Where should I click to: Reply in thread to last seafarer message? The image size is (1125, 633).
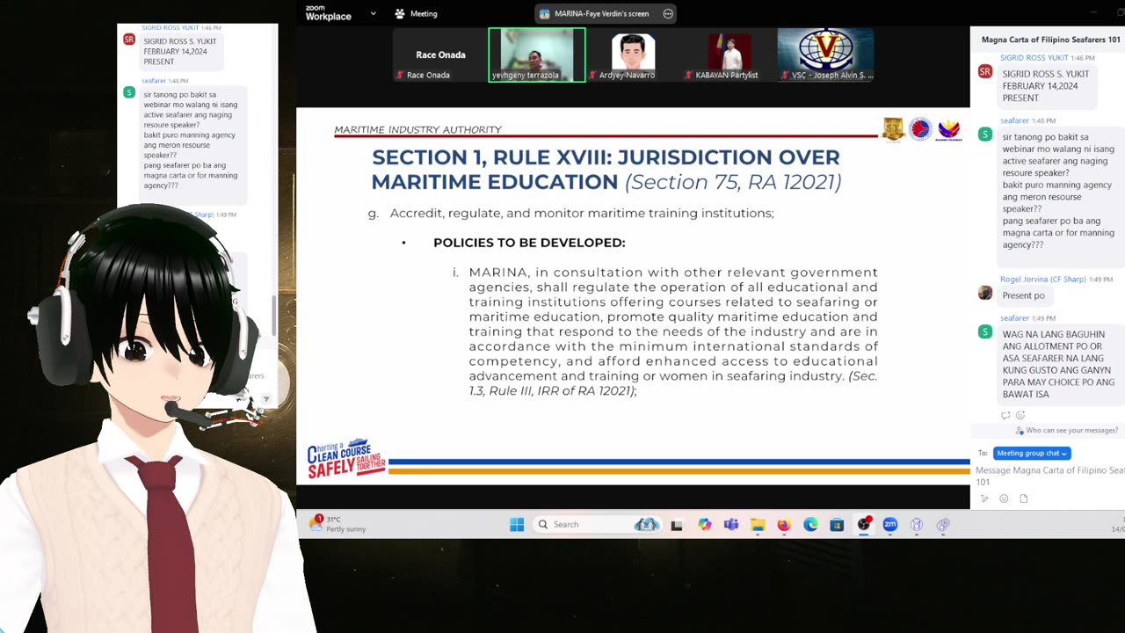point(1005,415)
